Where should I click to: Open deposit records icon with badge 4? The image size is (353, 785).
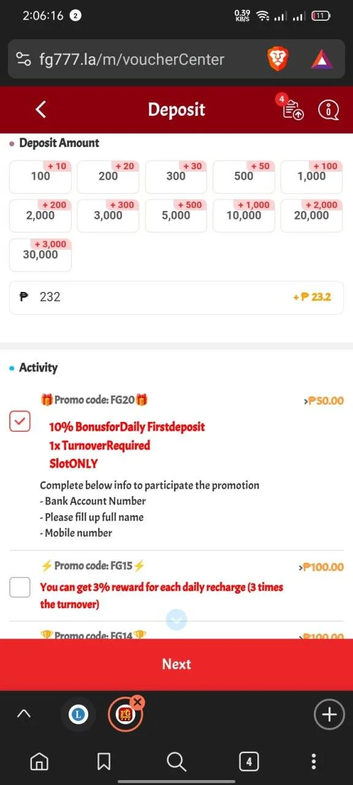292,109
